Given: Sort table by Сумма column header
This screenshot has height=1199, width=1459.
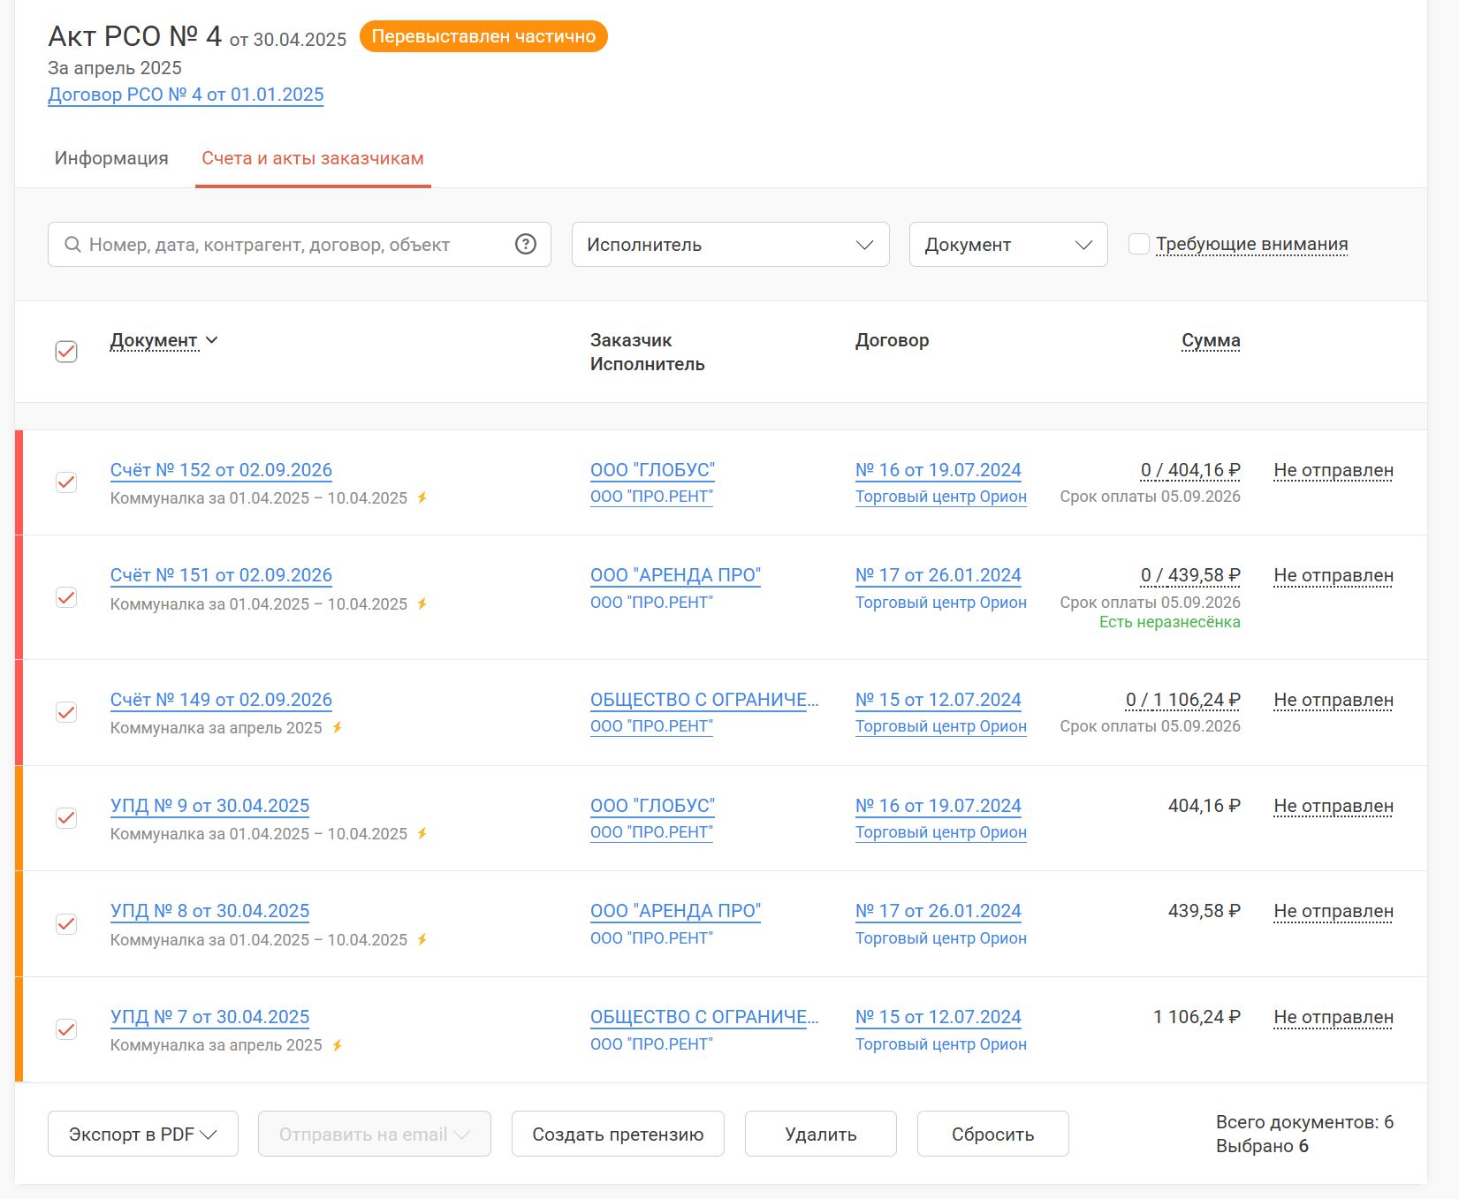Looking at the screenshot, I should click(x=1211, y=340).
